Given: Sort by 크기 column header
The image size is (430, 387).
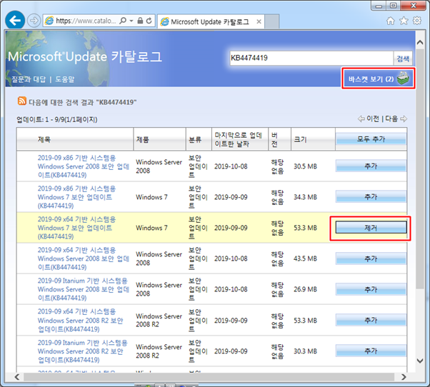Looking at the screenshot, I should point(300,139).
